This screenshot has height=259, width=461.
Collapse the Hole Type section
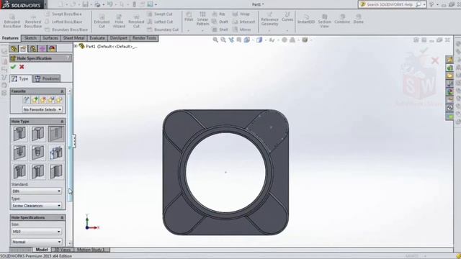[62, 122]
